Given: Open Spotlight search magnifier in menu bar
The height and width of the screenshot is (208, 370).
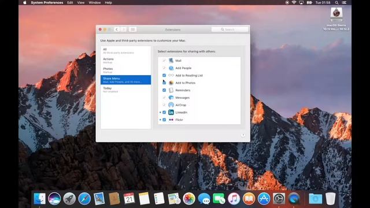Looking at the screenshot, I should [x=336, y=2].
